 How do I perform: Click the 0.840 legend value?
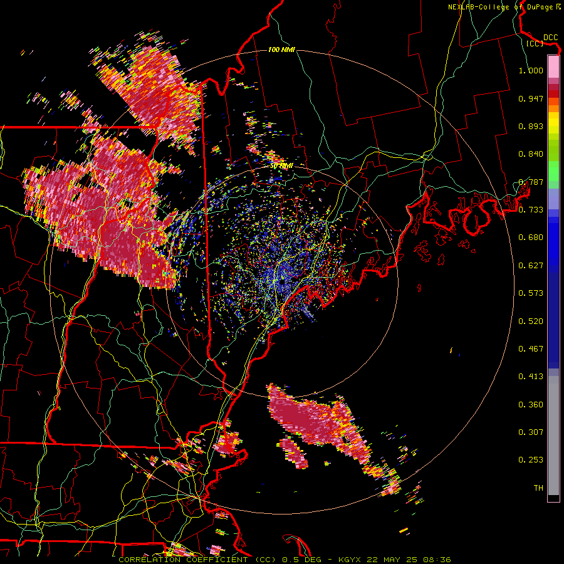[531, 154]
